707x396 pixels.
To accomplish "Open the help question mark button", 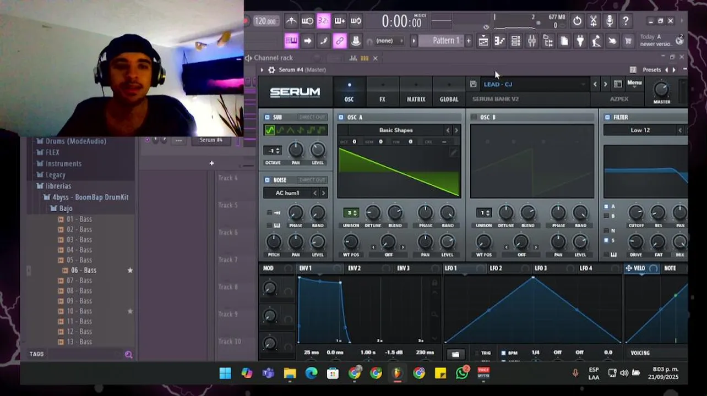I will tap(626, 21).
